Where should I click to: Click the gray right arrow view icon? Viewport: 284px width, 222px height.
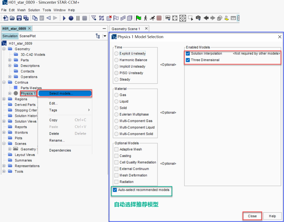click(x=213, y=18)
